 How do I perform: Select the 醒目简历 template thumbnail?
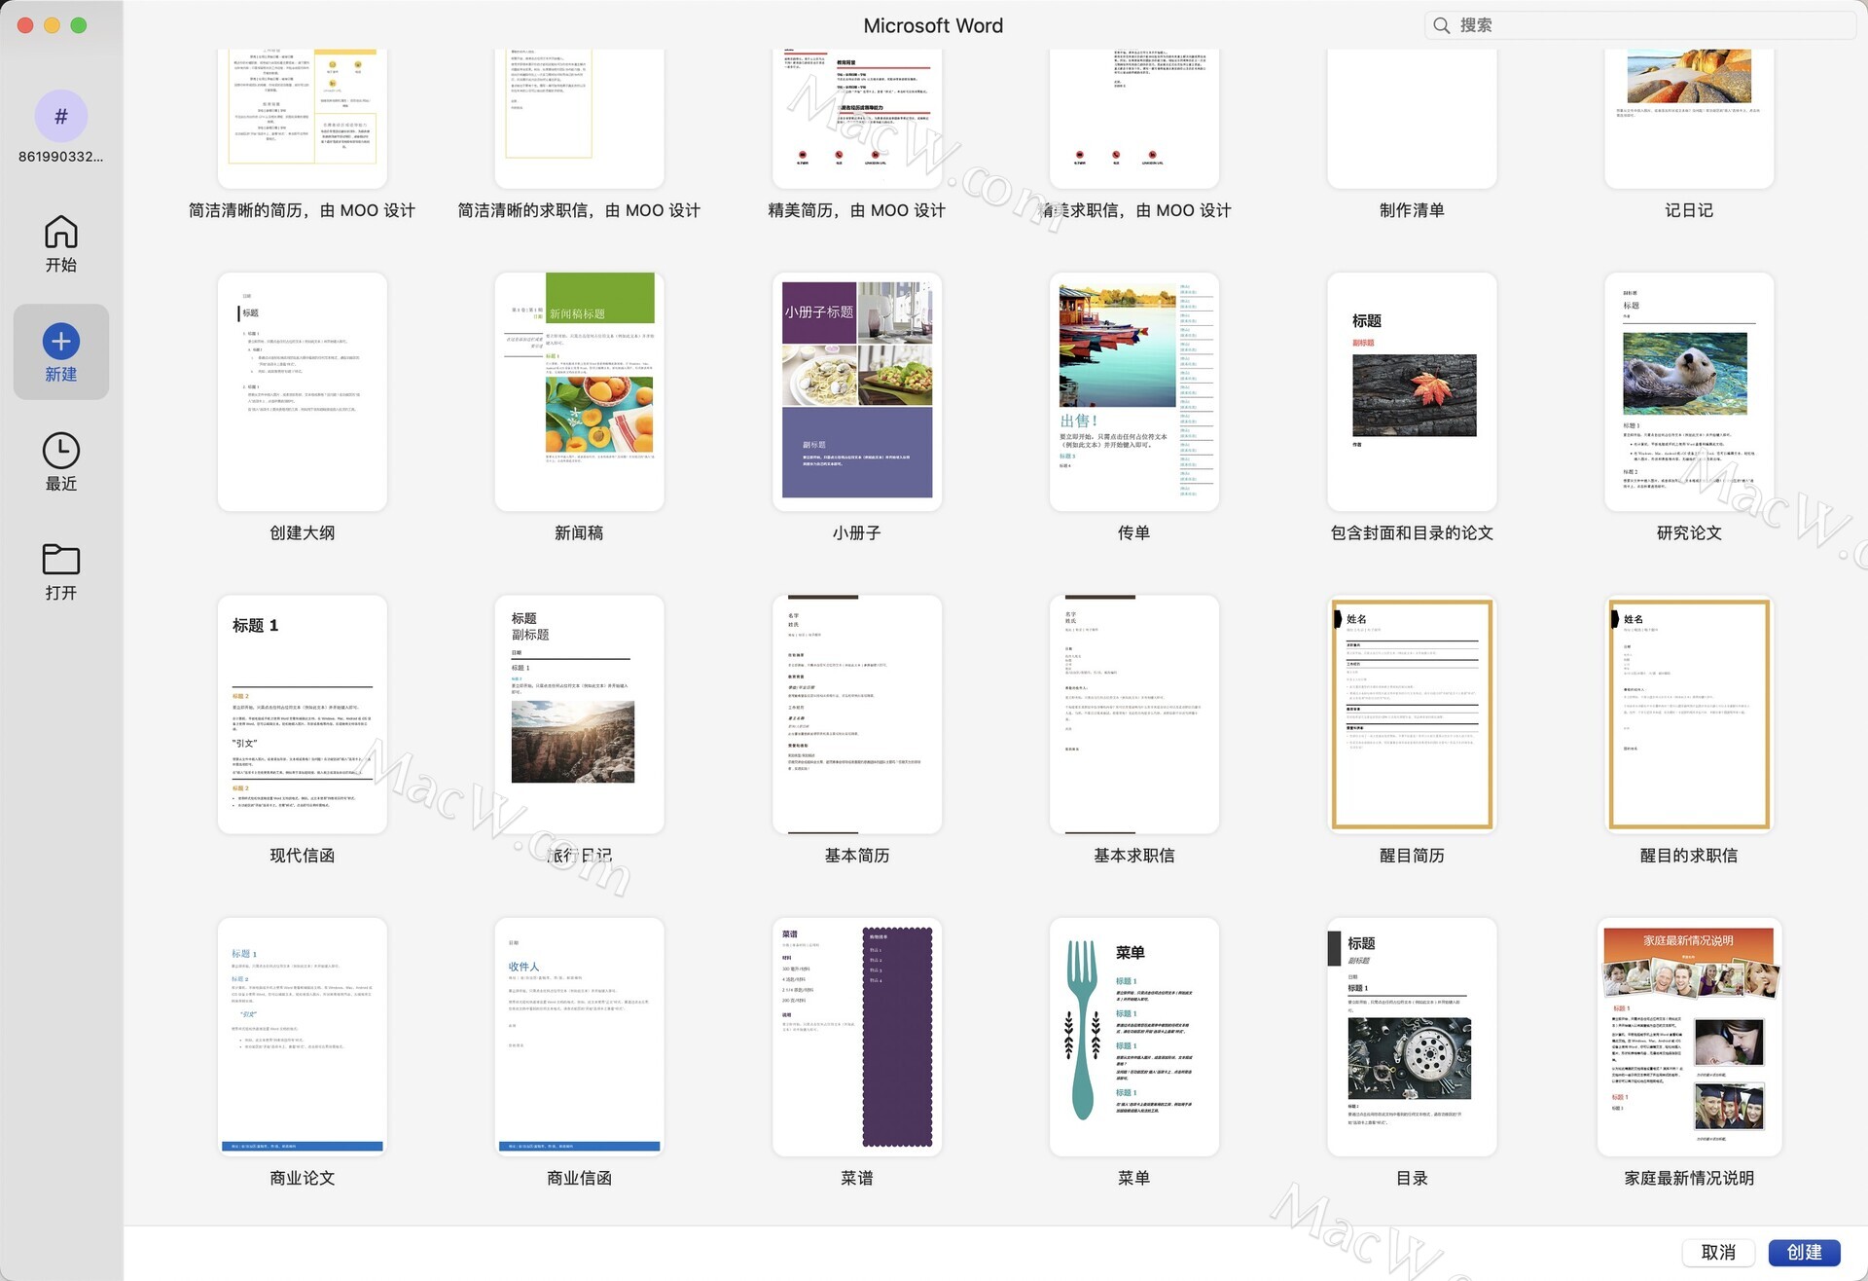click(1412, 714)
